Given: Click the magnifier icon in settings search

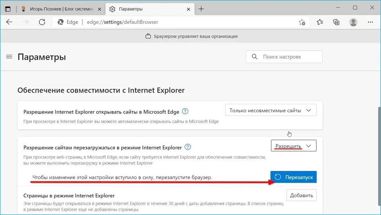Looking at the screenshot, I should tap(255, 57).
